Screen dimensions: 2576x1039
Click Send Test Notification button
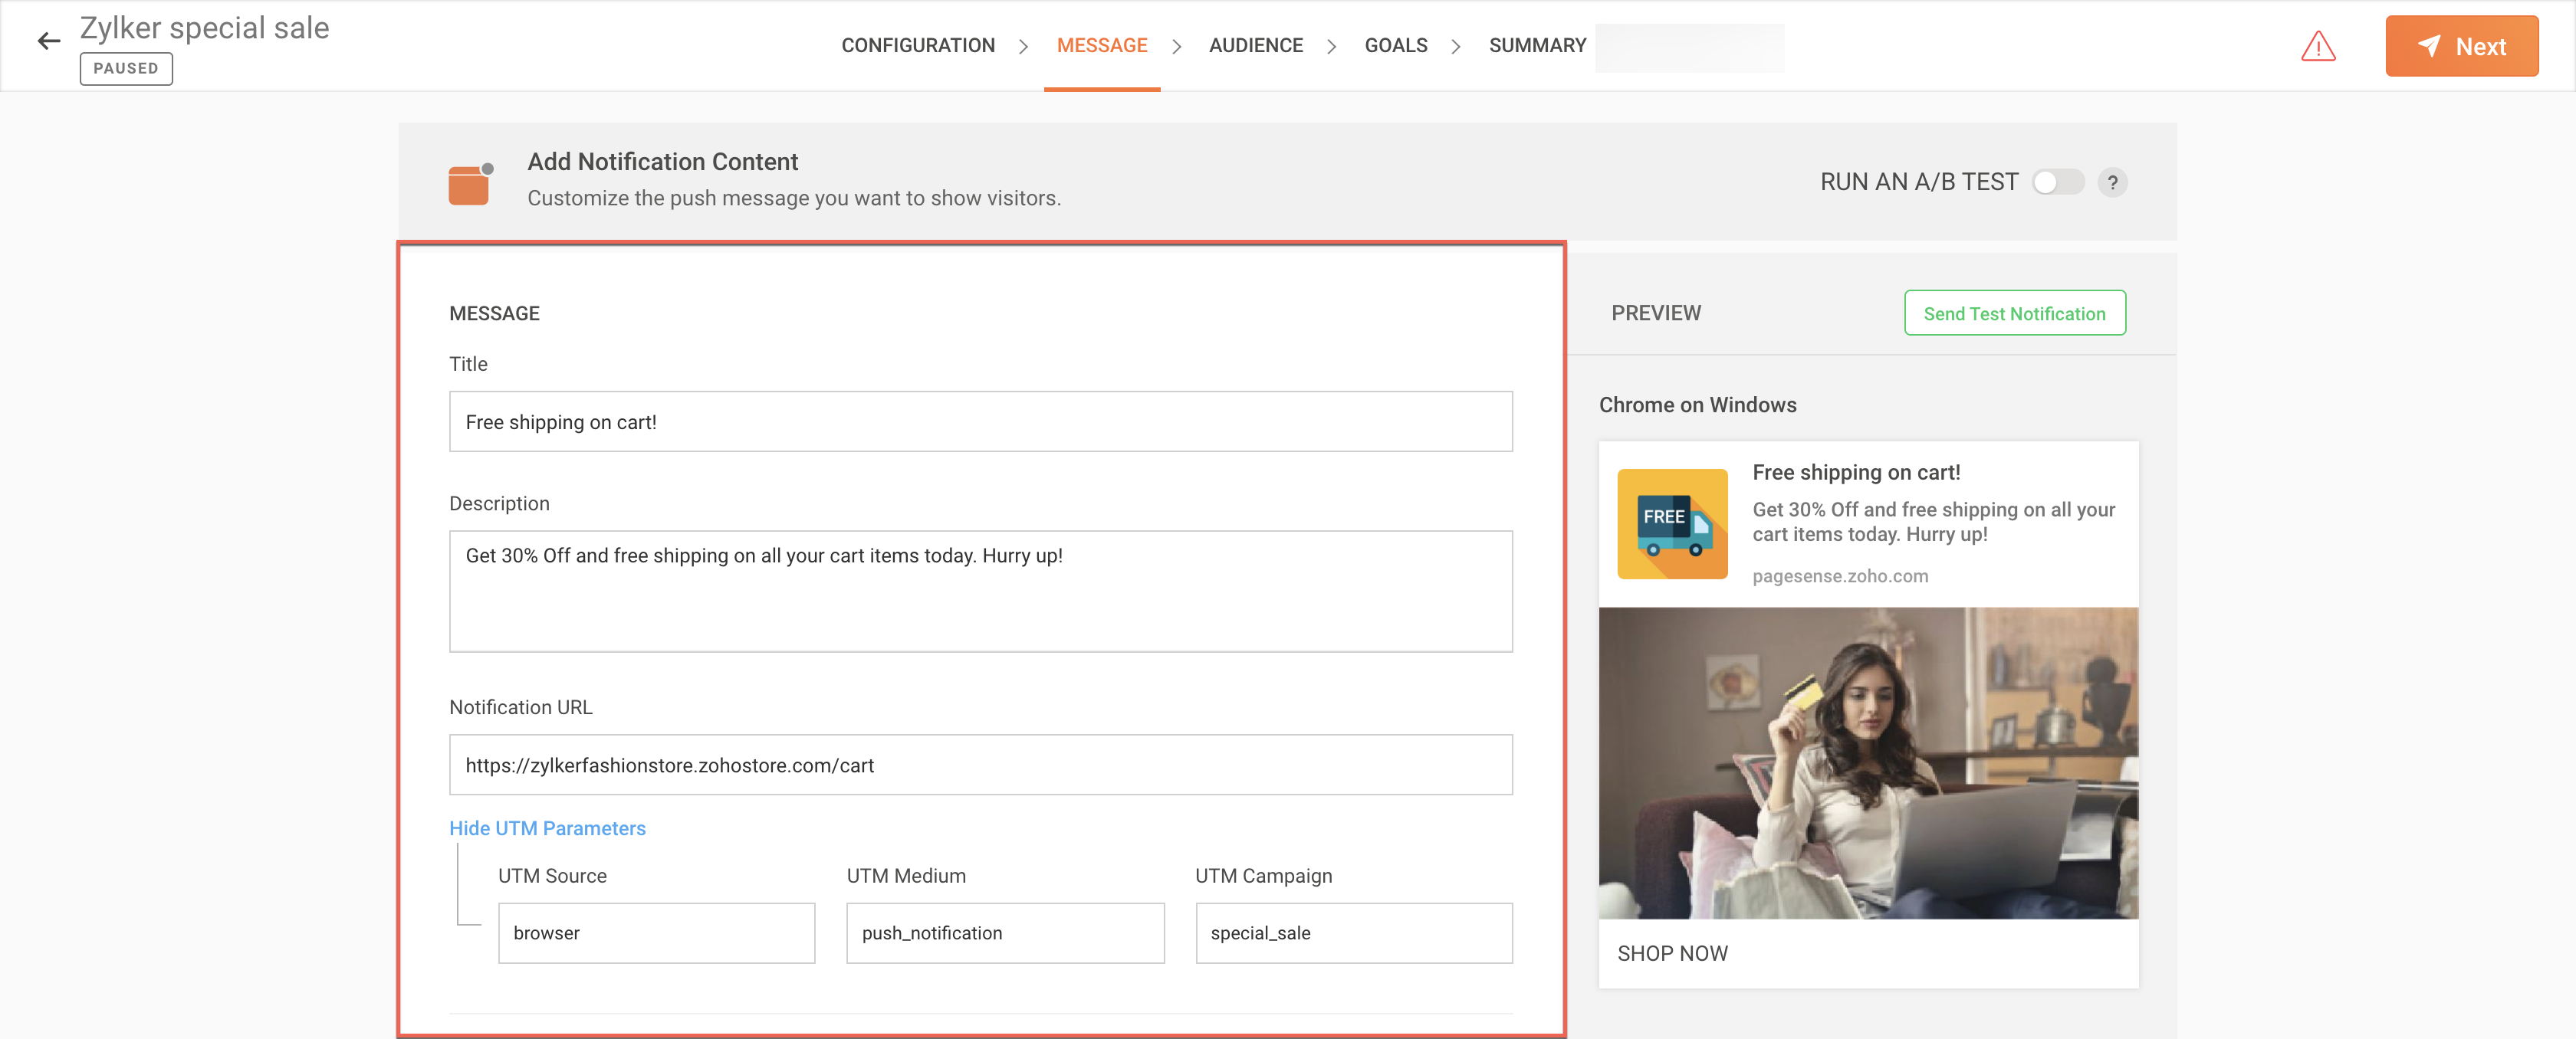[2014, 313]
